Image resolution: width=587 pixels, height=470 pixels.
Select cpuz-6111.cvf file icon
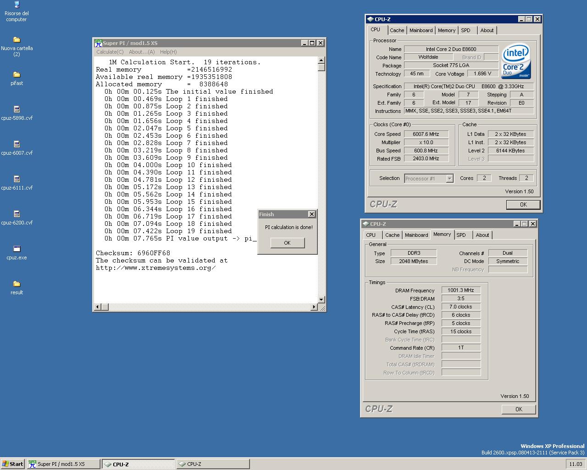[17, 179]
